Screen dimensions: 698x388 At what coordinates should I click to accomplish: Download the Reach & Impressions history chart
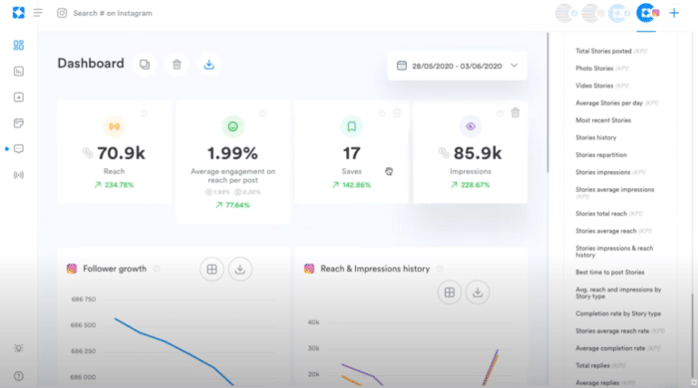coord(478,292)
